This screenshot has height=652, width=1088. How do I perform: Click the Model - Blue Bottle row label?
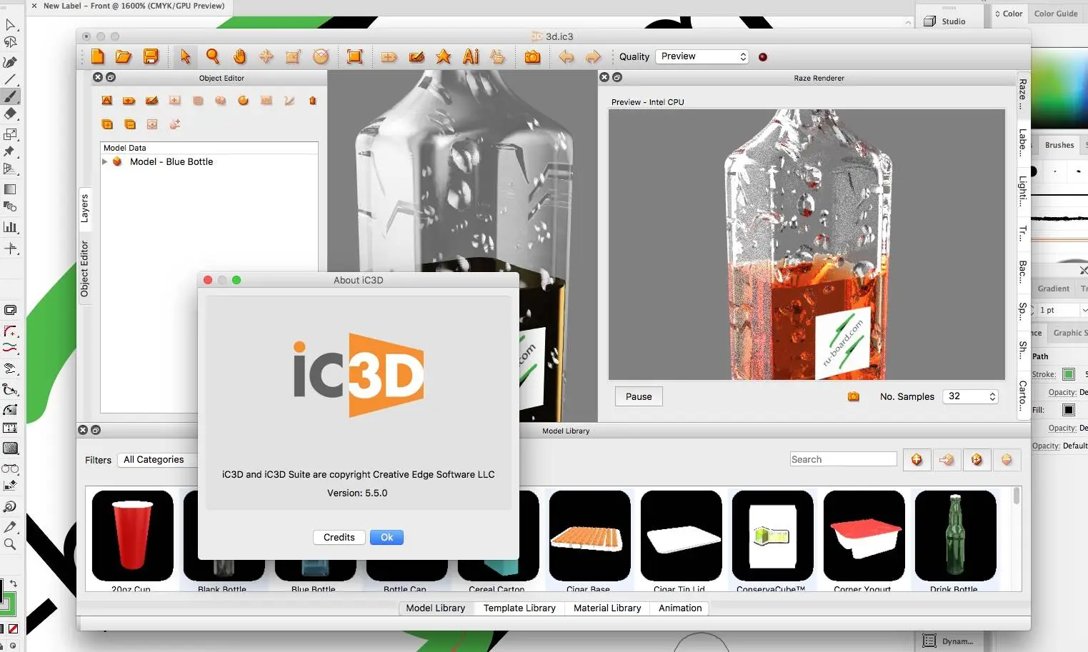(171, 162)
